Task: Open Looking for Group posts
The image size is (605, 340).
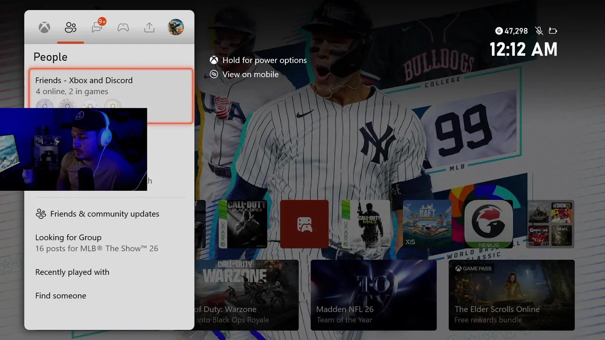Action: (x=110, y=243)
